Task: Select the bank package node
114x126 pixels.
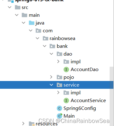Action: coord(62,46)
